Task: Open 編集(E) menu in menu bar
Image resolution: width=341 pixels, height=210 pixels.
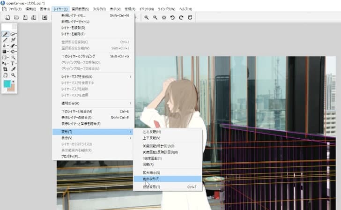Action: pyautogui.click(x=30, y=9)
